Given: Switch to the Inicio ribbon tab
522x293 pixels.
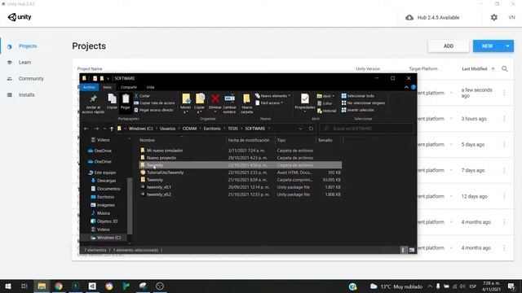Looking at the screenshot, I should 107,87.
